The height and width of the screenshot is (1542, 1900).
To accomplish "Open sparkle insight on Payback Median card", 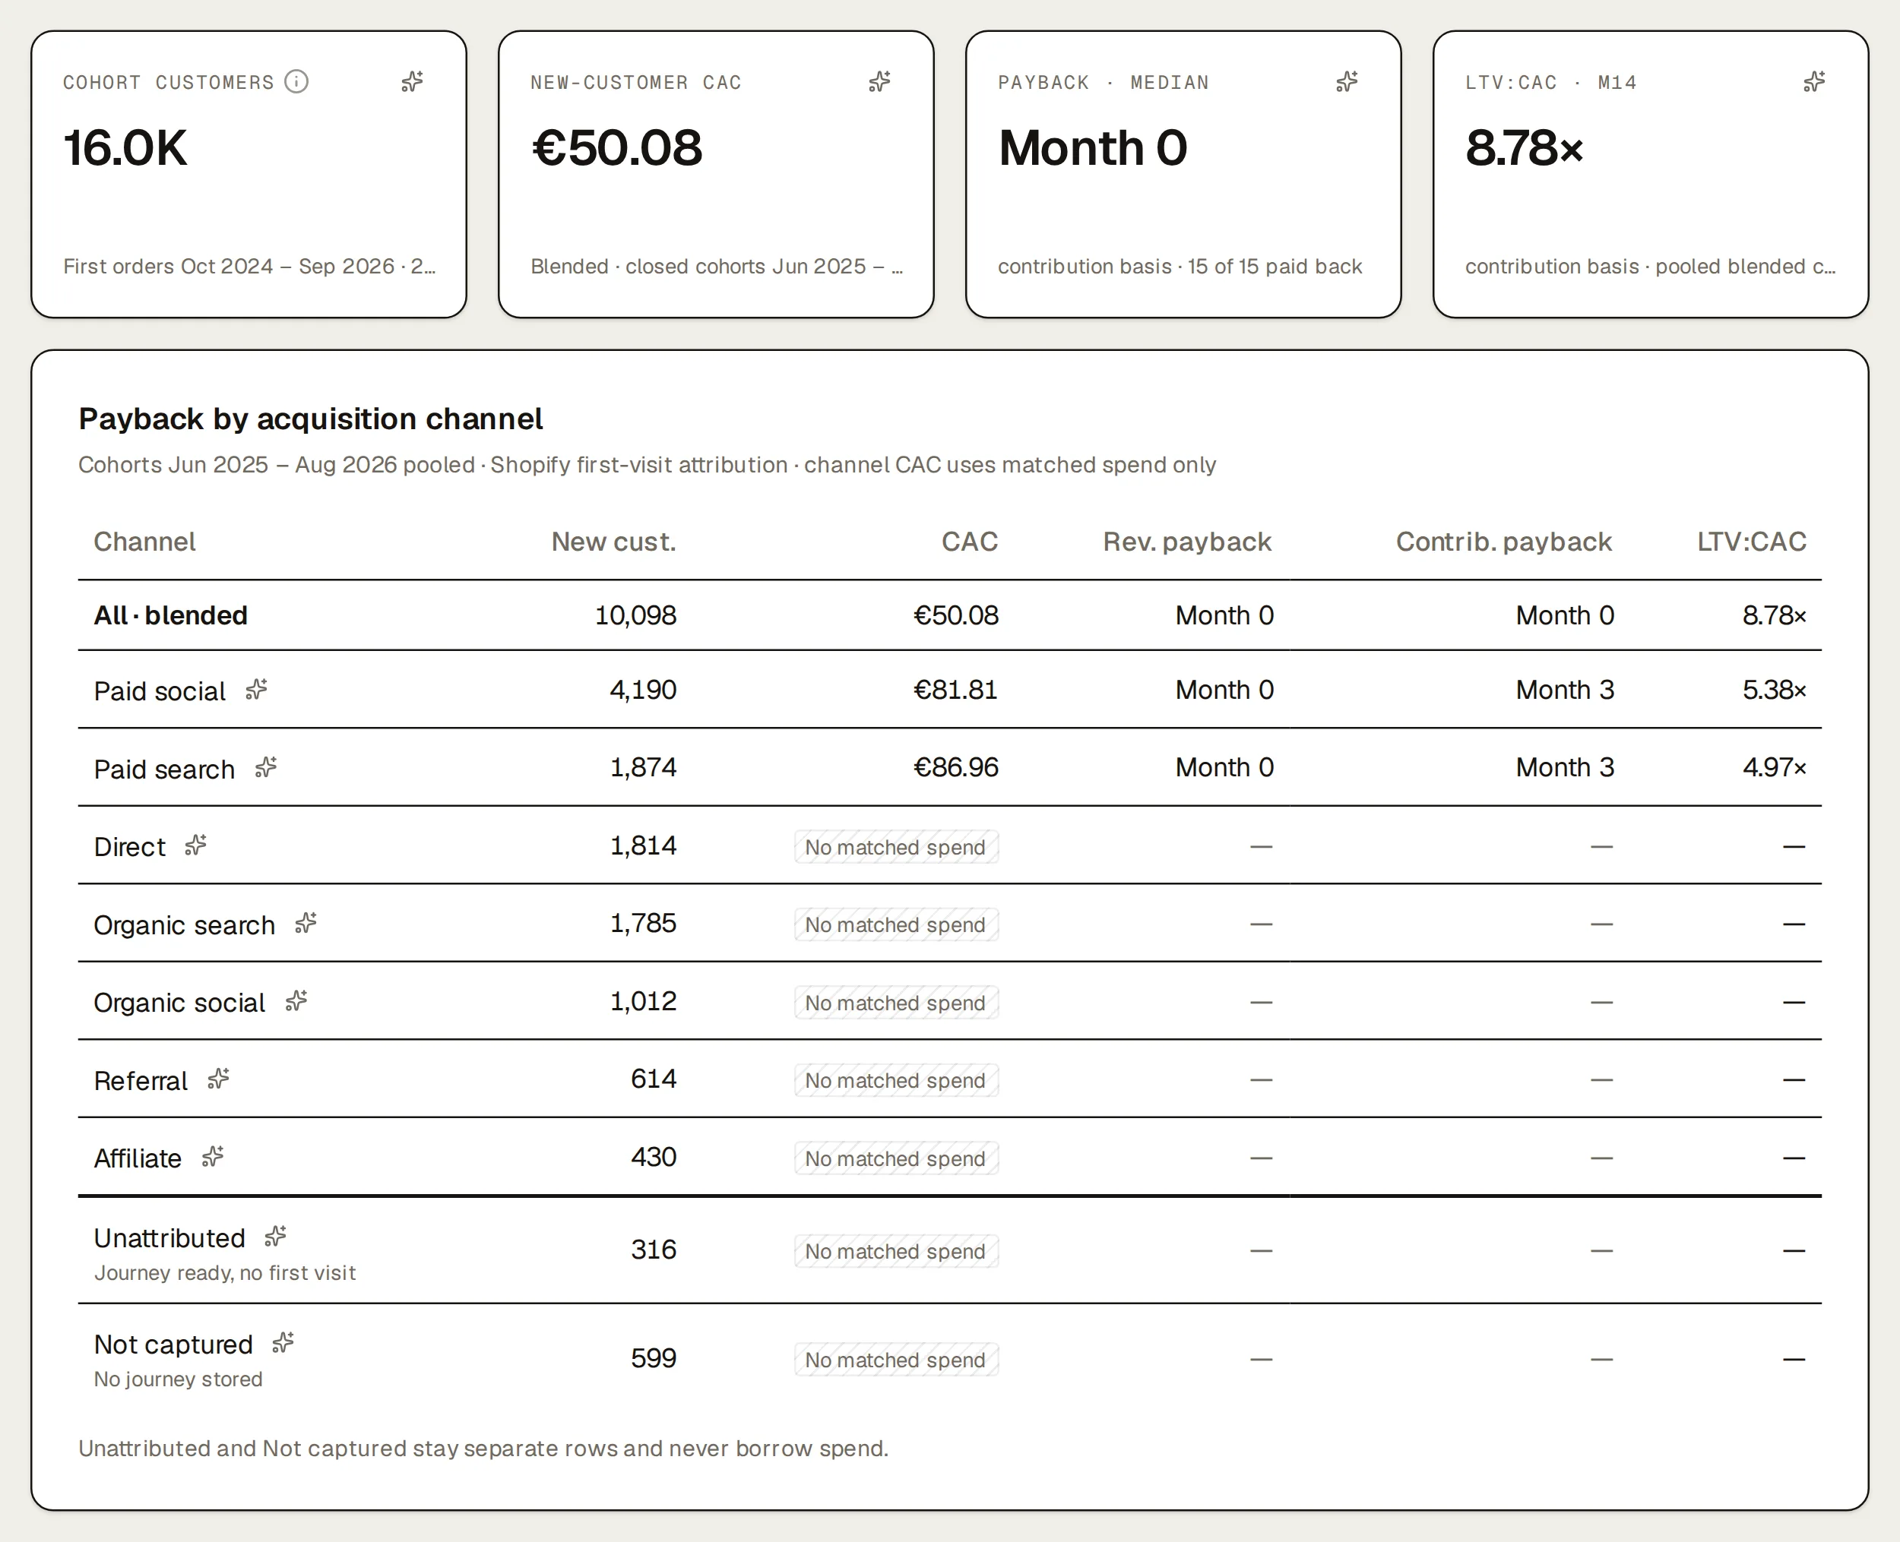I will point(1347,82).
